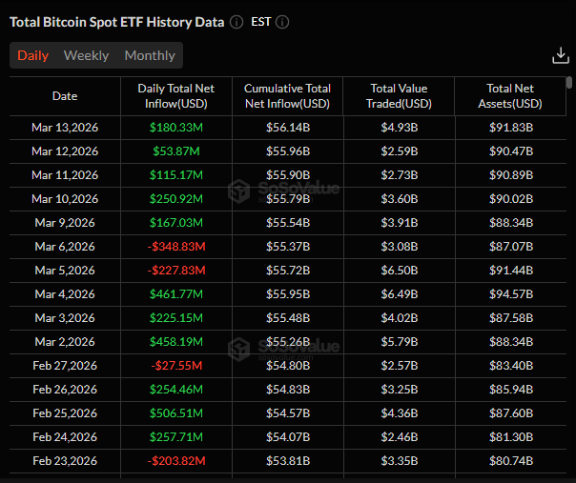
Task: Click info icon beside the history data title
Action: (x=237, y=22)
